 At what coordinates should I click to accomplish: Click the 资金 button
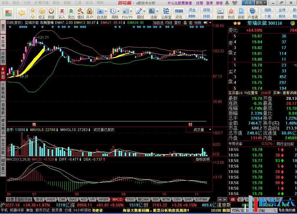(192, 10)
